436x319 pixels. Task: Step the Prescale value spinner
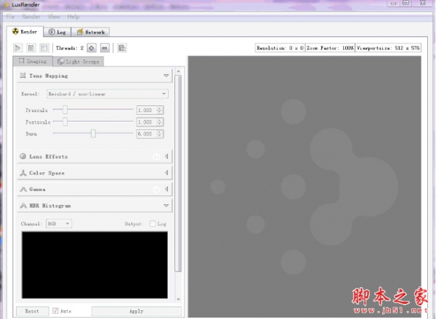160,110
